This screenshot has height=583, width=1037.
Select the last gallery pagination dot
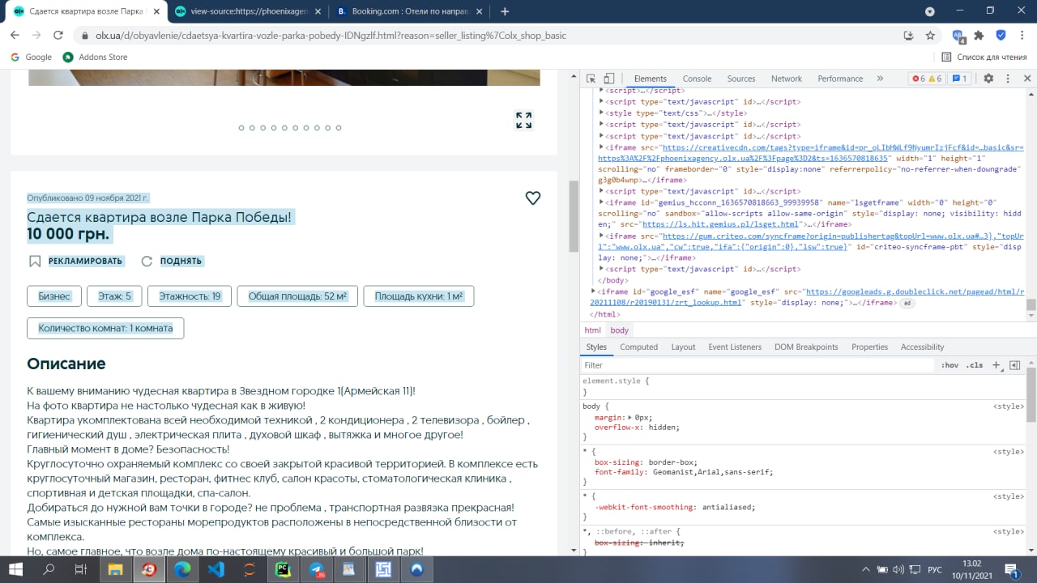point(339,128)
